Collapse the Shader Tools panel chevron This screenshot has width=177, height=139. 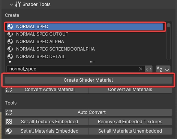click(x=11, y=4)
